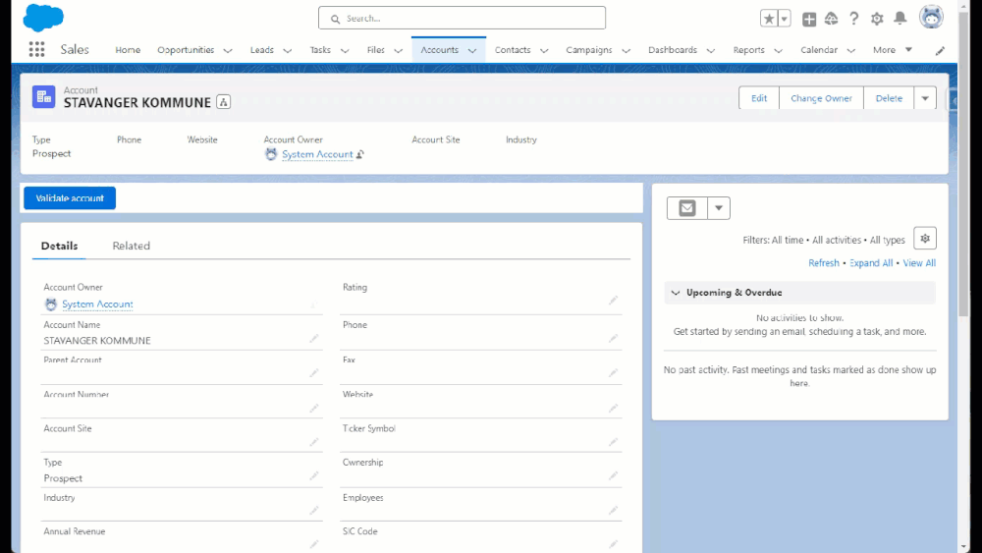The width and height of the screenshot is (982, 553).
Task: Collapse the Upcoming & Overdue section
Action: point(676,293)
